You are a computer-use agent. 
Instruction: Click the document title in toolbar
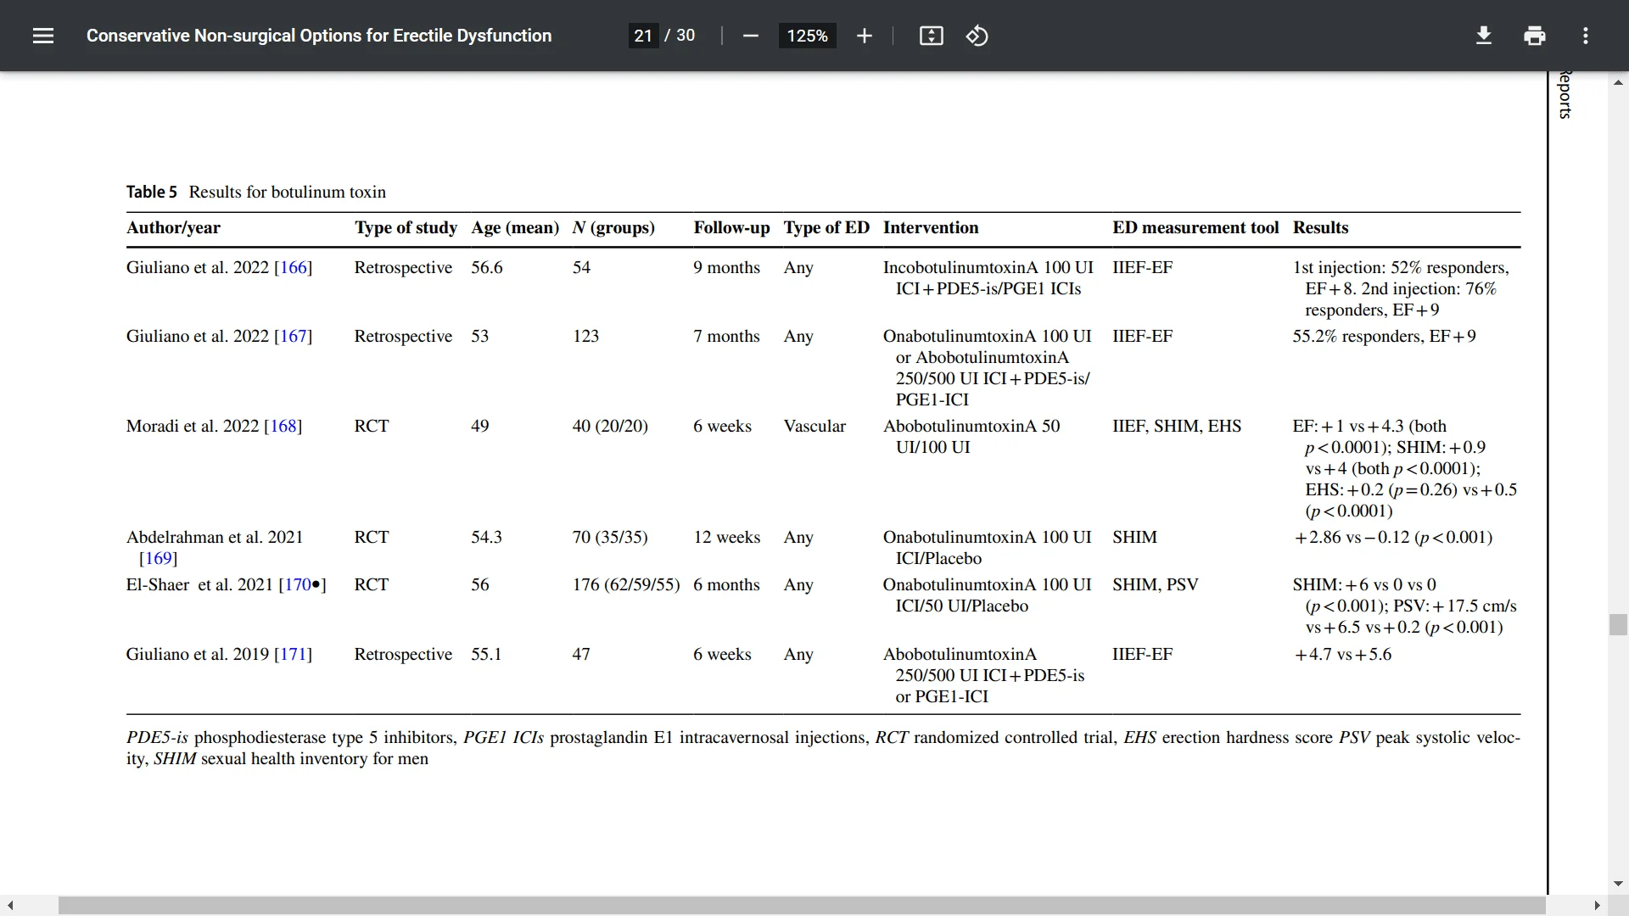coord(319,36)
